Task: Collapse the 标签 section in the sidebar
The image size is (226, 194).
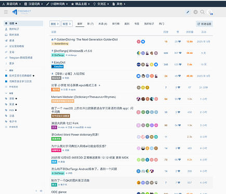Action: pyautogui.click(x=9, y=93)
